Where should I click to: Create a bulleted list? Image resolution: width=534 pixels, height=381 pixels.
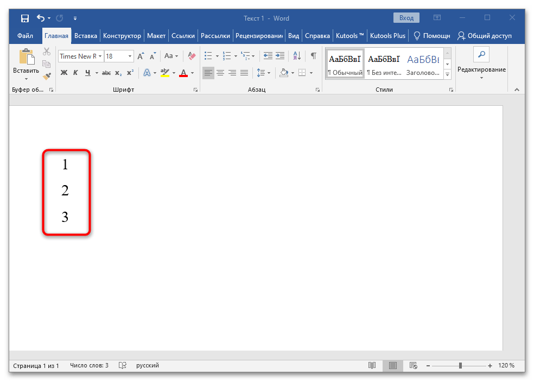[208, 56]
